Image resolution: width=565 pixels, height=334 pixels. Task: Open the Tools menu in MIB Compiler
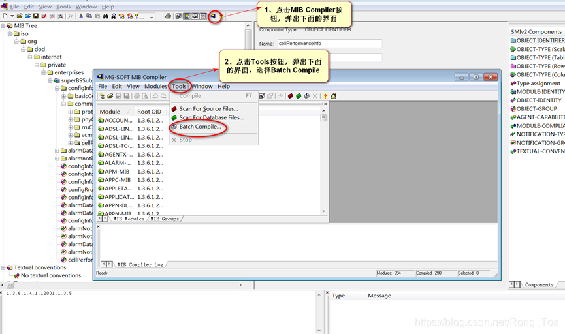click(x=179, y=86)
